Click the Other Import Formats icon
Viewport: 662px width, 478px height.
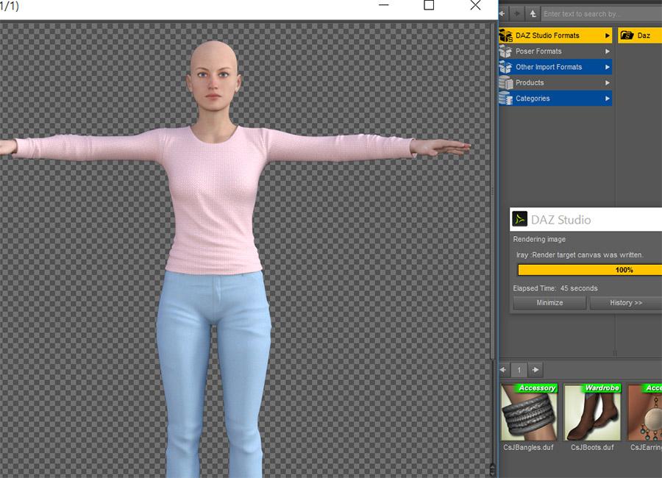coord(505,67)
